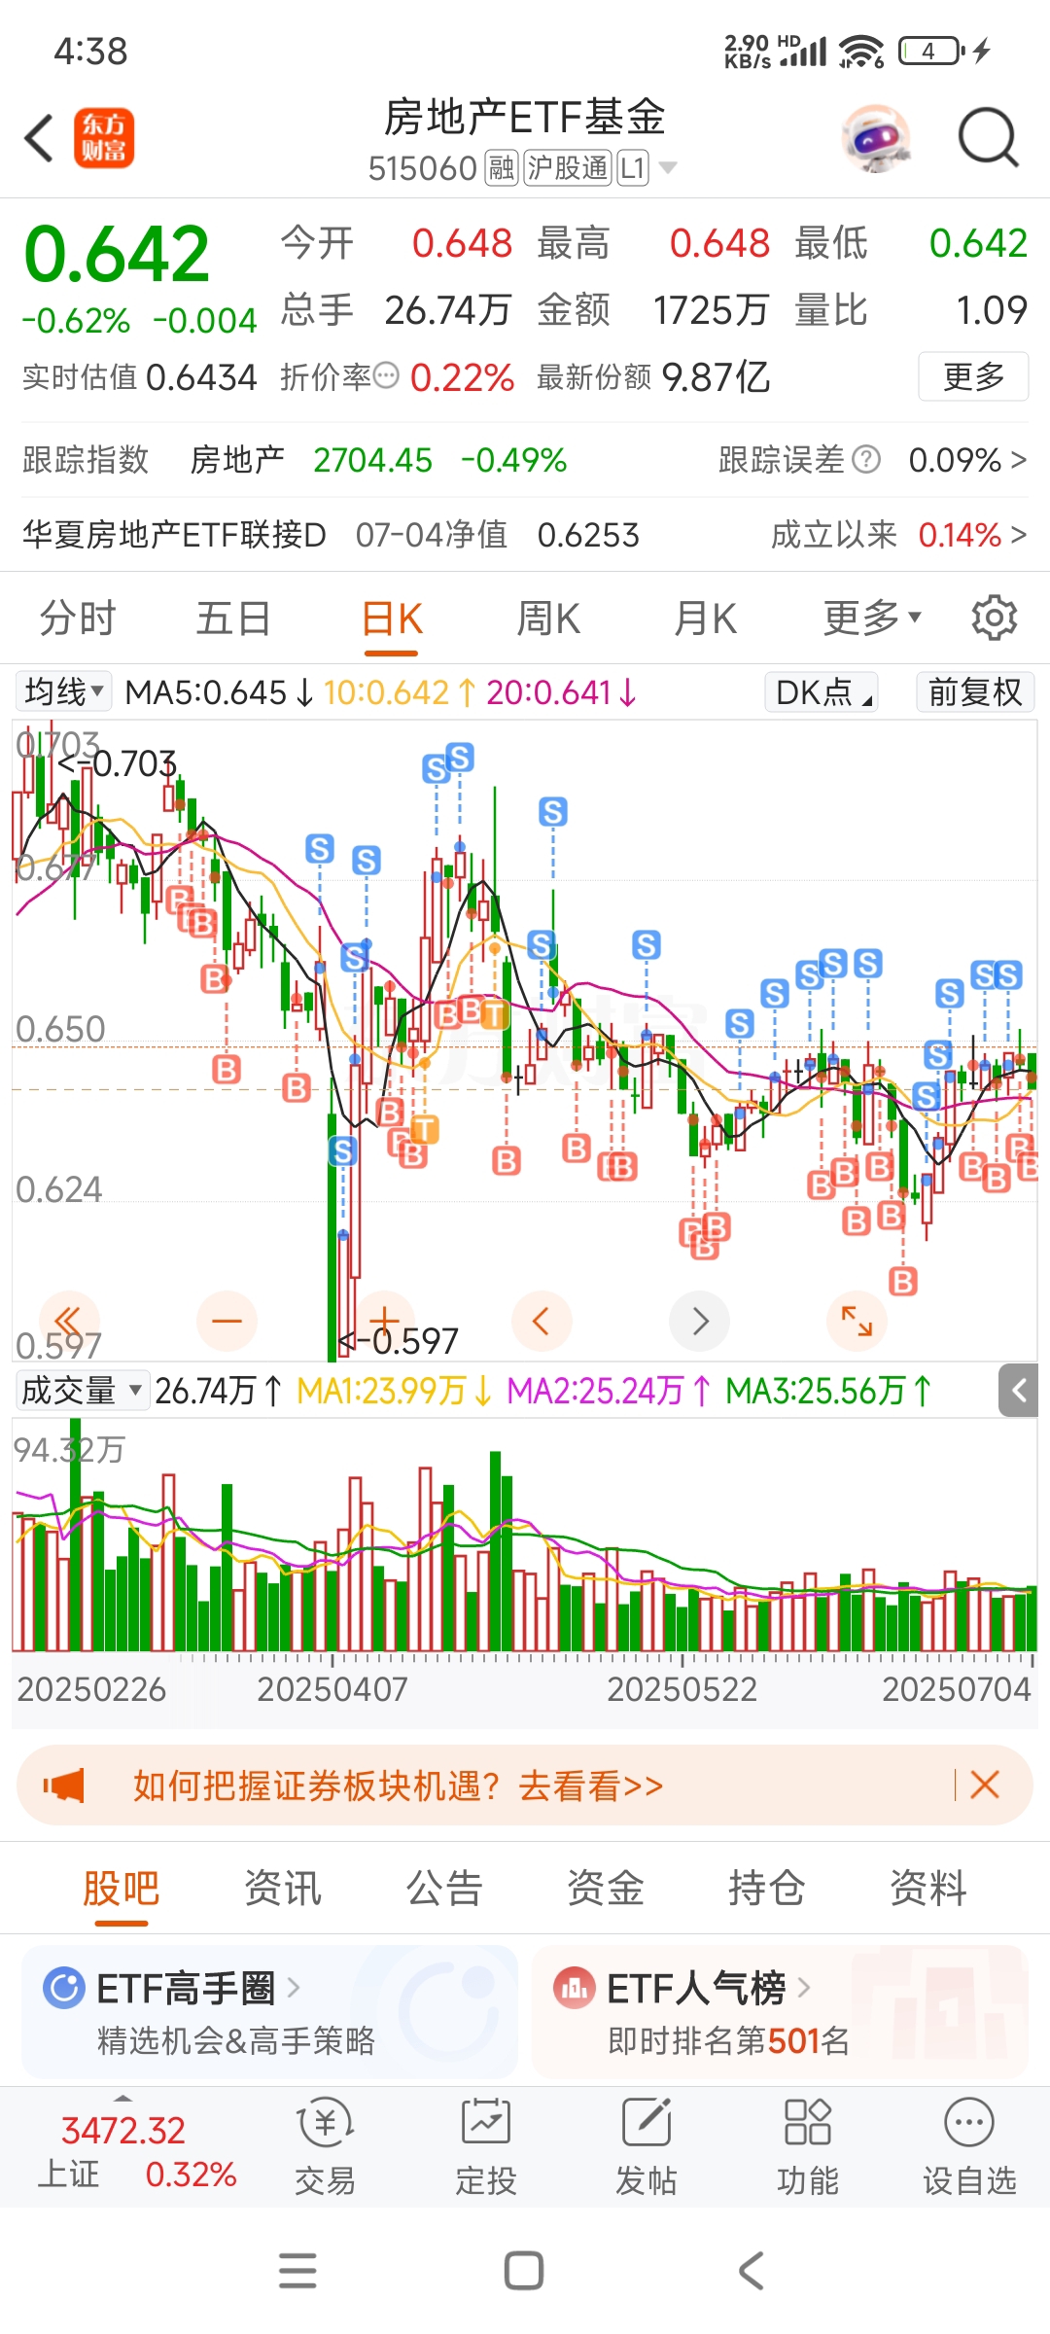Switch to 分时 chart tab

(78, 618)
